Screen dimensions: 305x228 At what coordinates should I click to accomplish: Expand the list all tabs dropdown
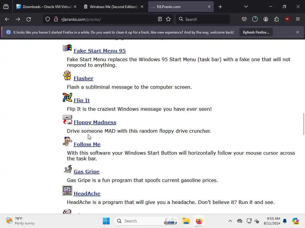point(246,7)
